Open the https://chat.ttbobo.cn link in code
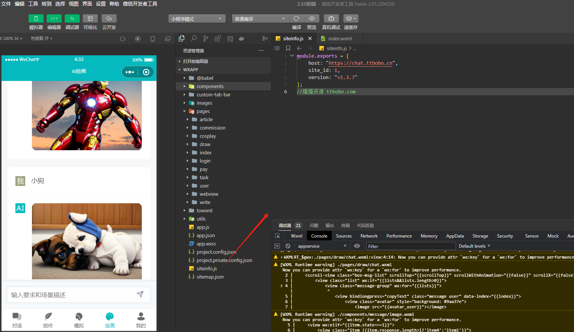 360,63
